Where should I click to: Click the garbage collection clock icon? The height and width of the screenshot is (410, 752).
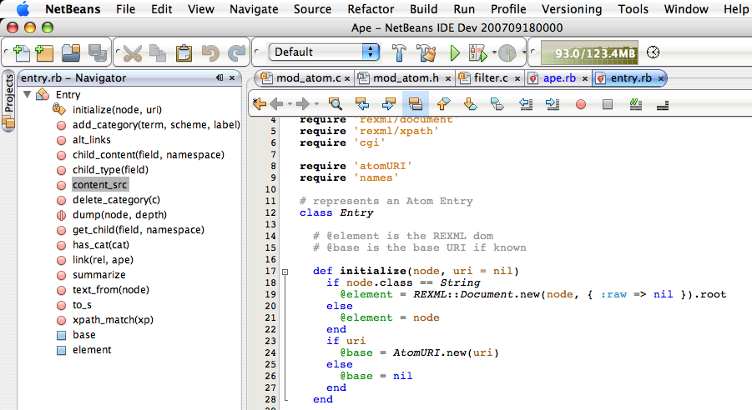[653, 52]
